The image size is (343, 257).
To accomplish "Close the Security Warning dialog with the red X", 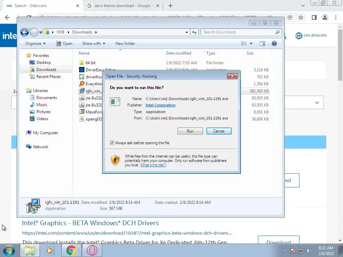I will point(232,76).
